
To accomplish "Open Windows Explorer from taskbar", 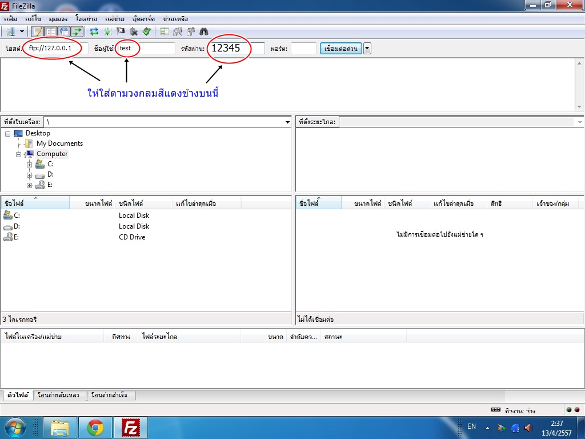I will (x=60, y=428).
